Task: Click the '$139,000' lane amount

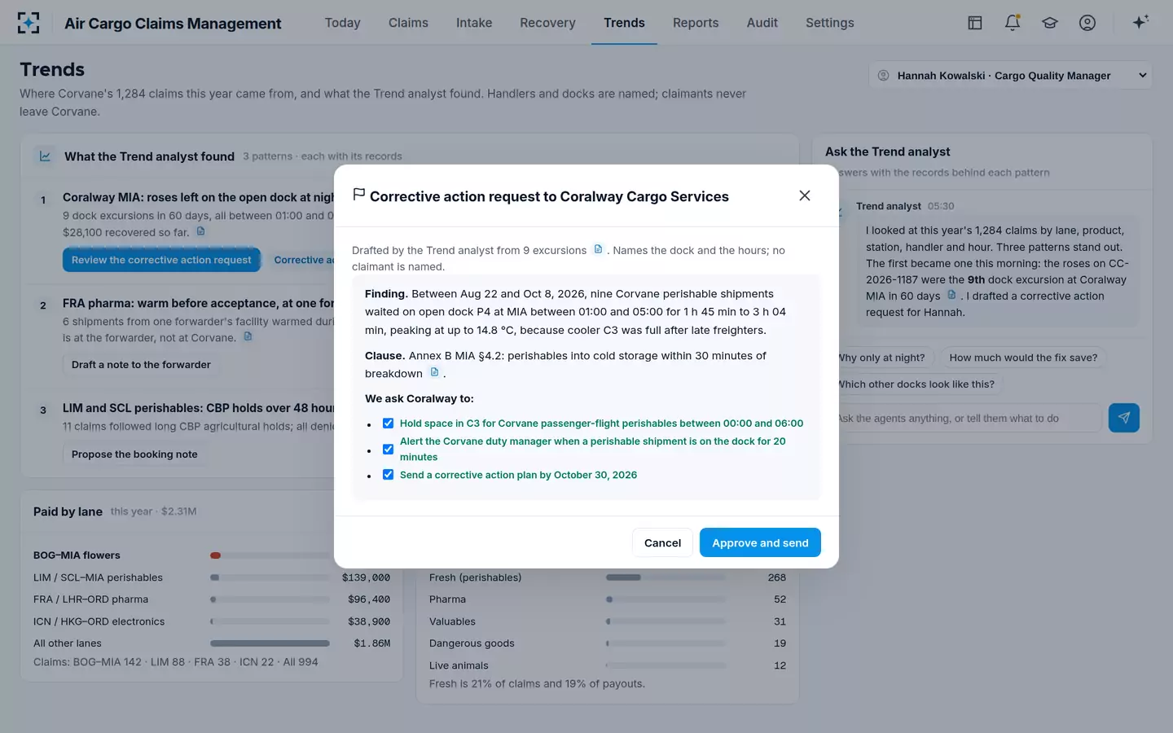Action: [366, 577]
